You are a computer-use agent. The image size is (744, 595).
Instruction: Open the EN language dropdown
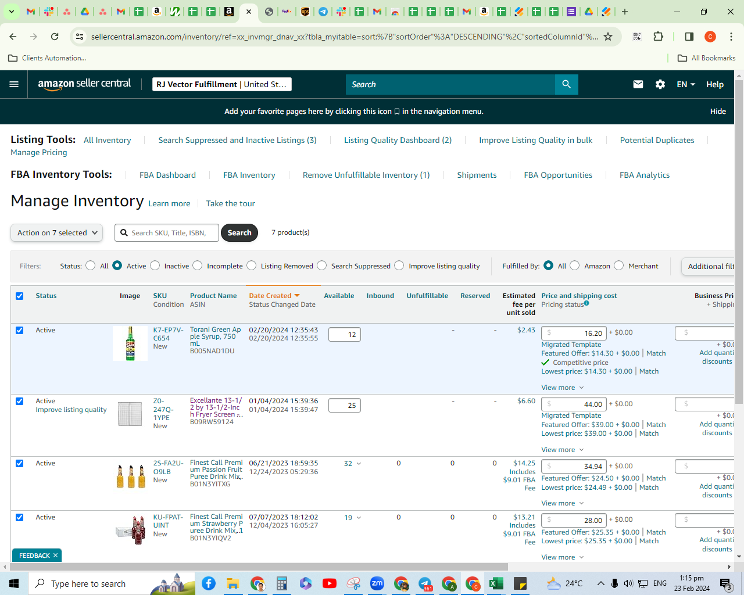pyautogui.click(x=686, y=84)
